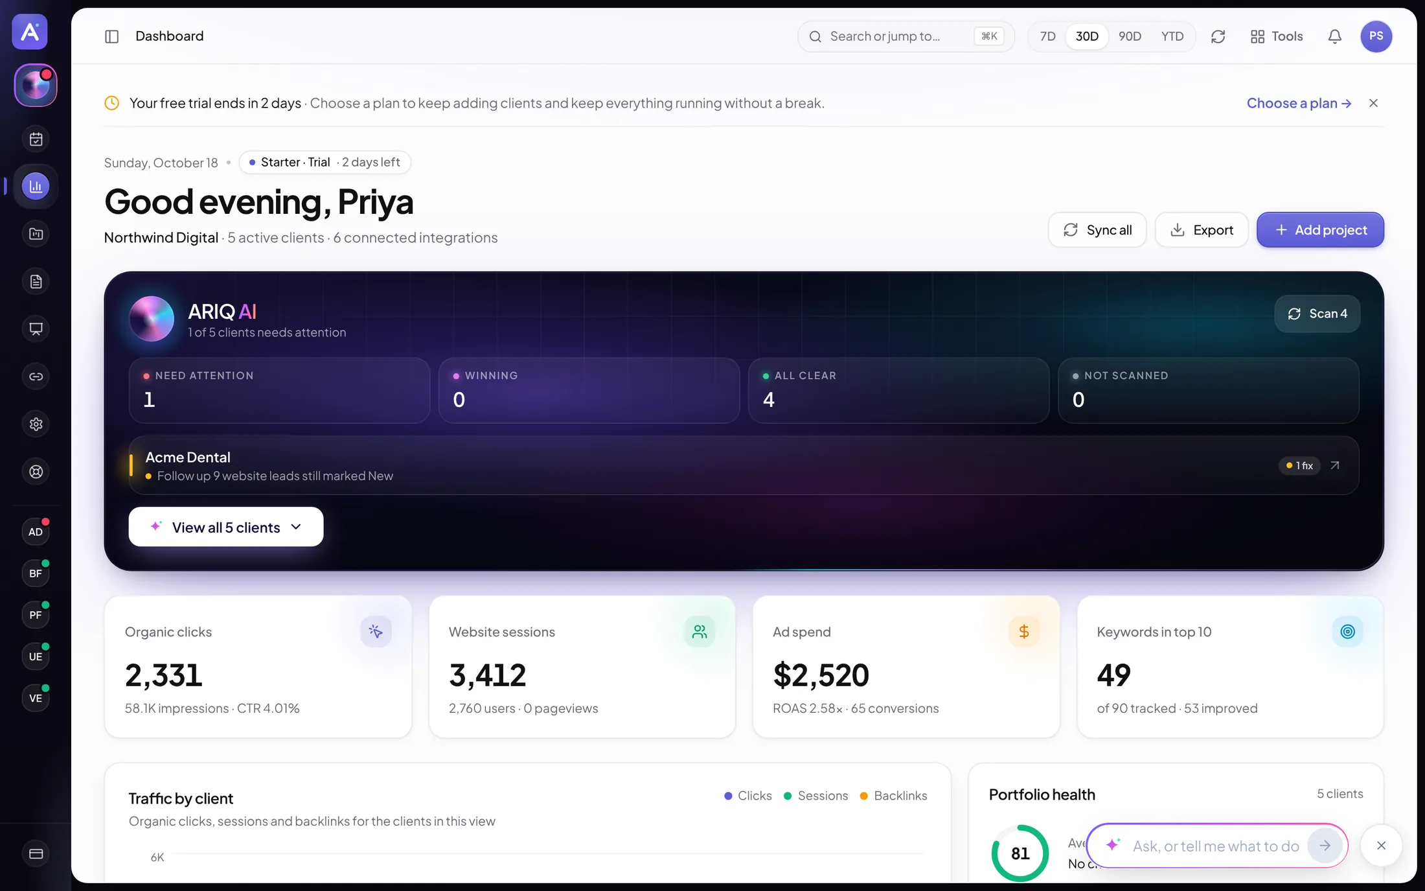Dismiss the free trial banner
This screenshot has width=1425, height=891.
point(1373,103)
